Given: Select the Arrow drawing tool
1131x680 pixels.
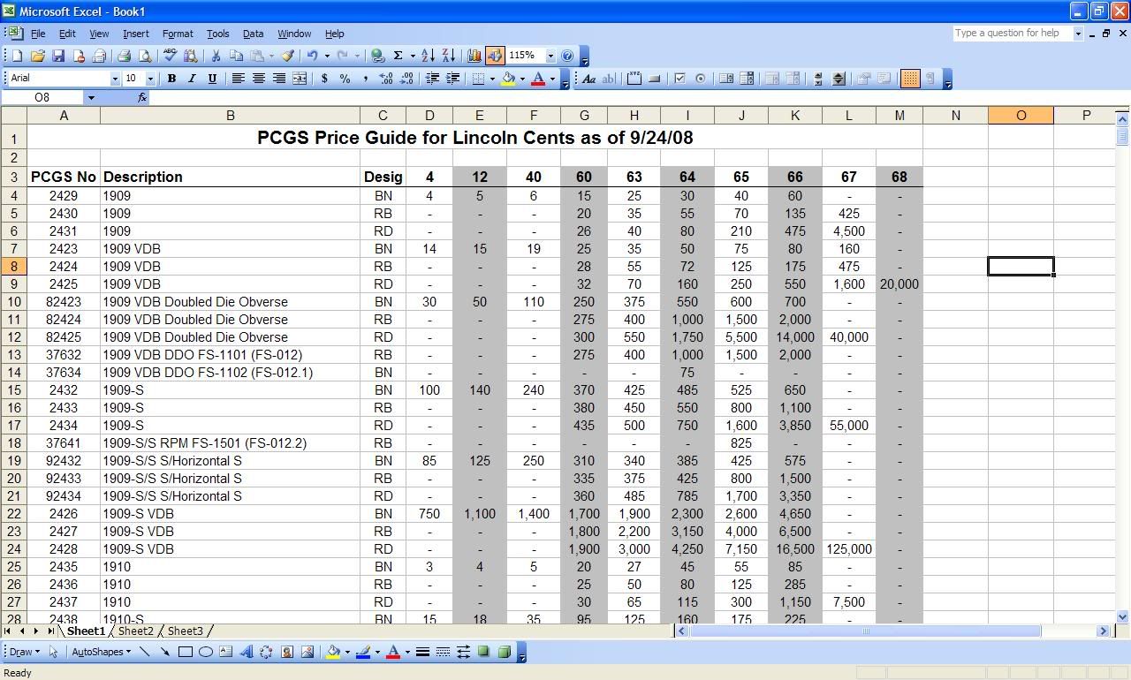Looking at the screenshot, I should pyautogui.click(x=165, y=652).
